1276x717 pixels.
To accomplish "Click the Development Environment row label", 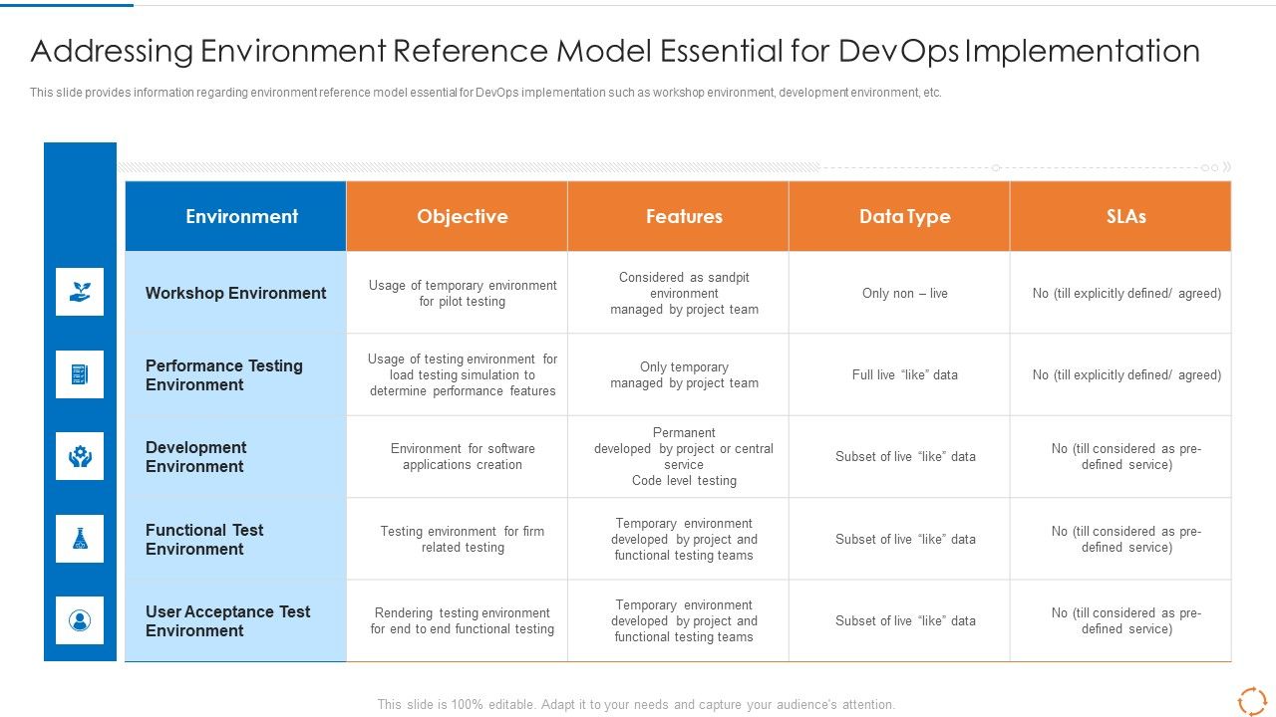I will coord(235,457).
